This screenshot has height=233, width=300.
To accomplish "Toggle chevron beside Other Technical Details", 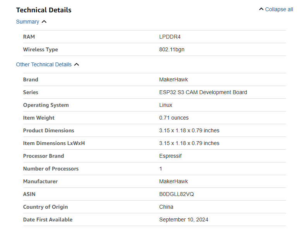I will point(77,64).
